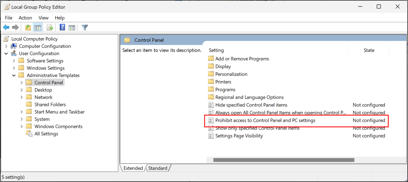The image size is (408, 182).
Task: Click the Filter funnel icon
Action: coord(84,27)
